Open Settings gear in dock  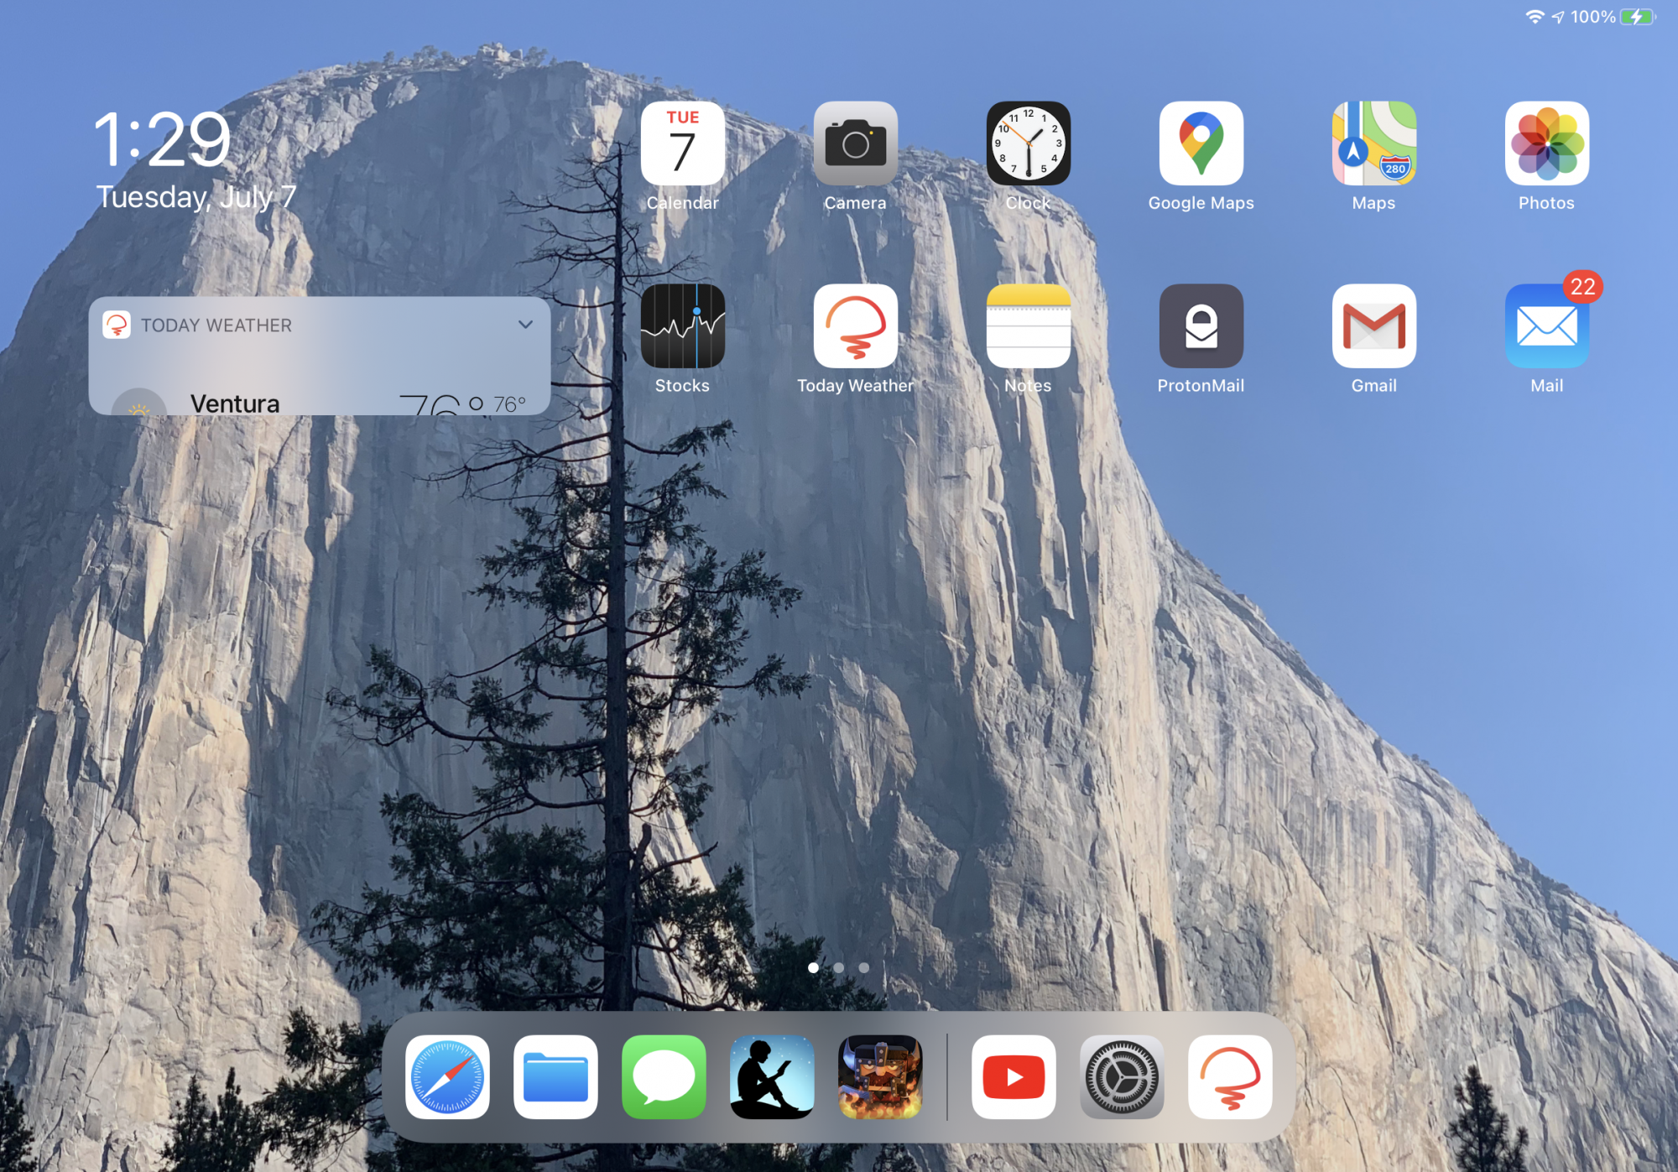pos(1122,1077)
